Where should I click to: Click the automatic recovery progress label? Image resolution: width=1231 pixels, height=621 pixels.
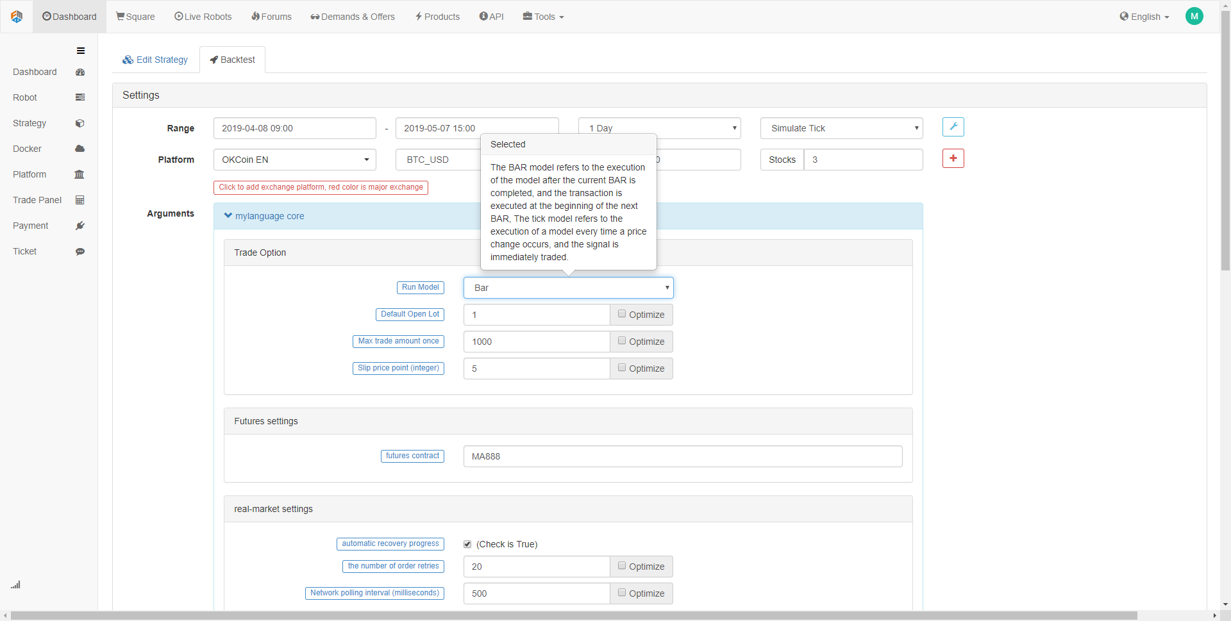pos(390,544)
